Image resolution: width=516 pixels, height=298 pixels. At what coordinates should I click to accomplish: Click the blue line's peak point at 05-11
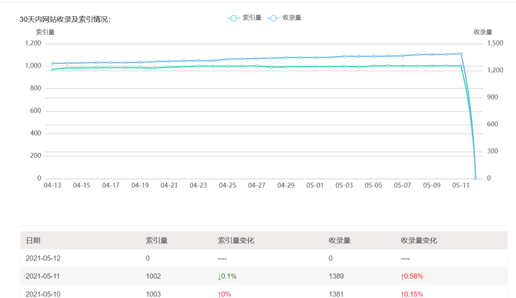[461, 54]
